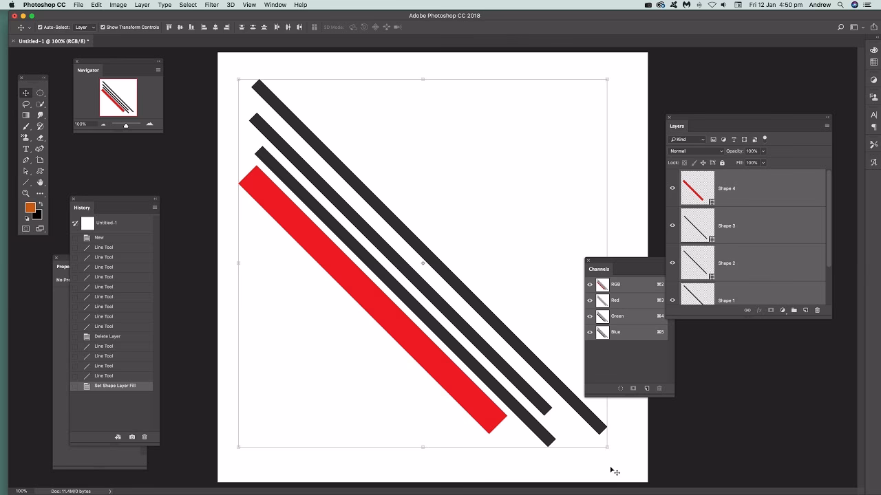Image resolution: width=881 pixels, height=495 pixels.
Task: Toggle visibility of the Red channel
Action: click(590, 300)
